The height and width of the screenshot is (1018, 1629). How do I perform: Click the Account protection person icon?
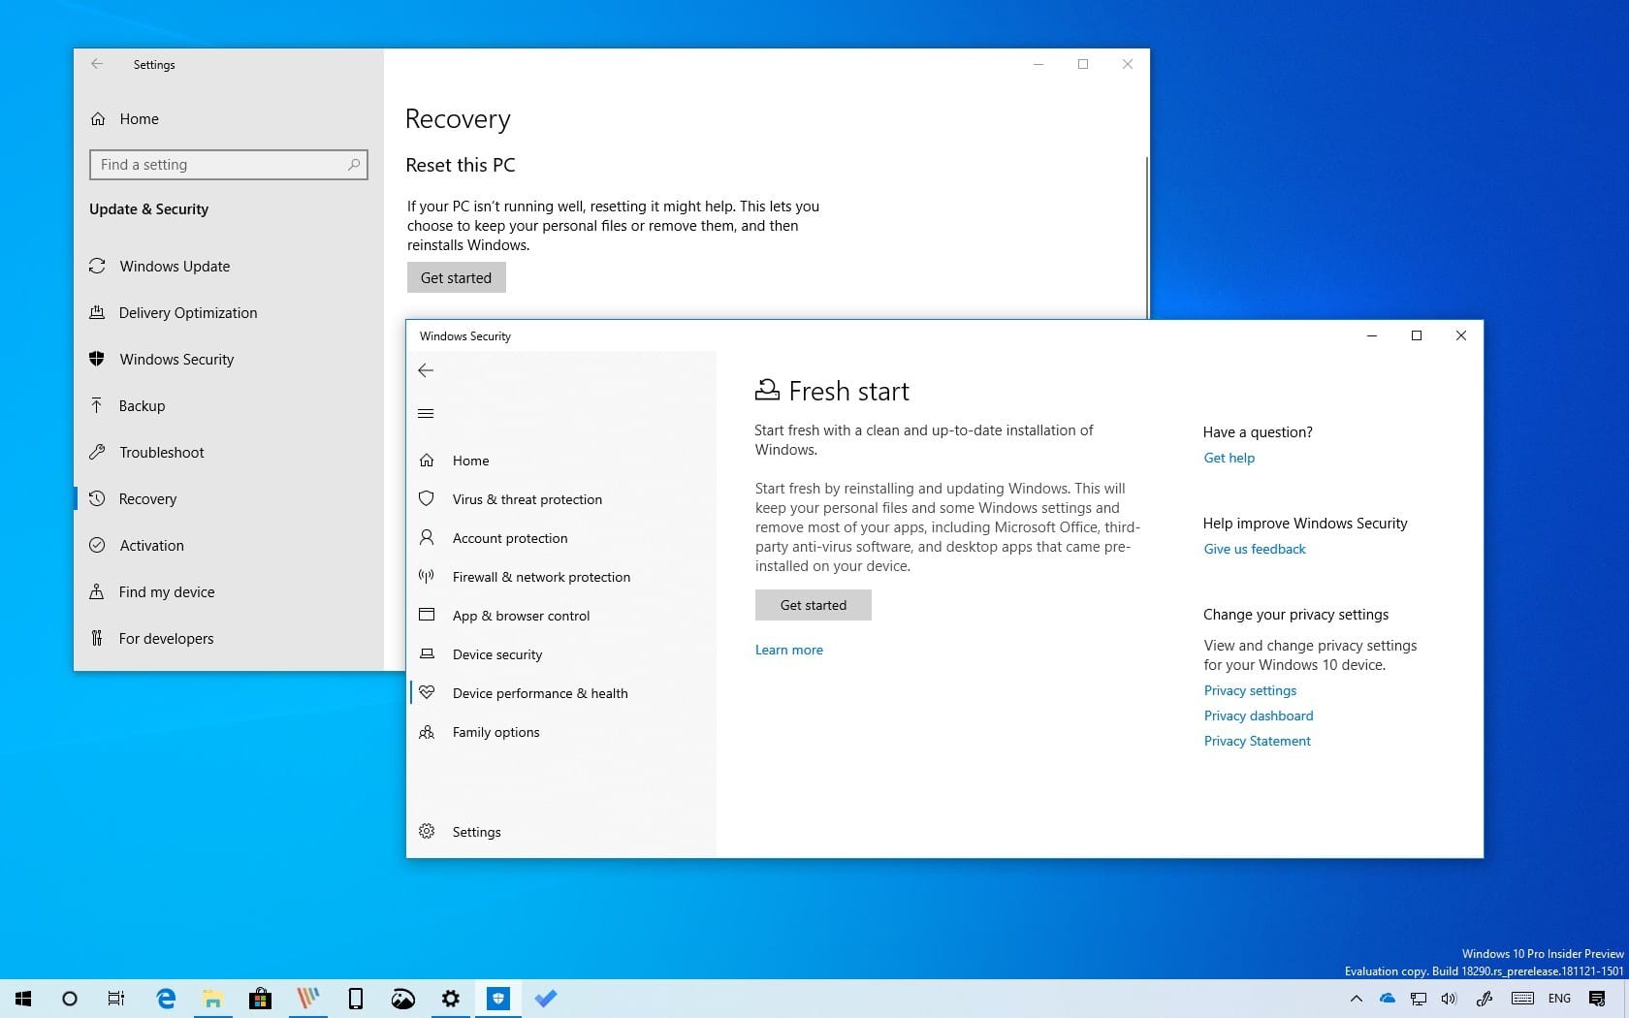[x=427, y=538]
